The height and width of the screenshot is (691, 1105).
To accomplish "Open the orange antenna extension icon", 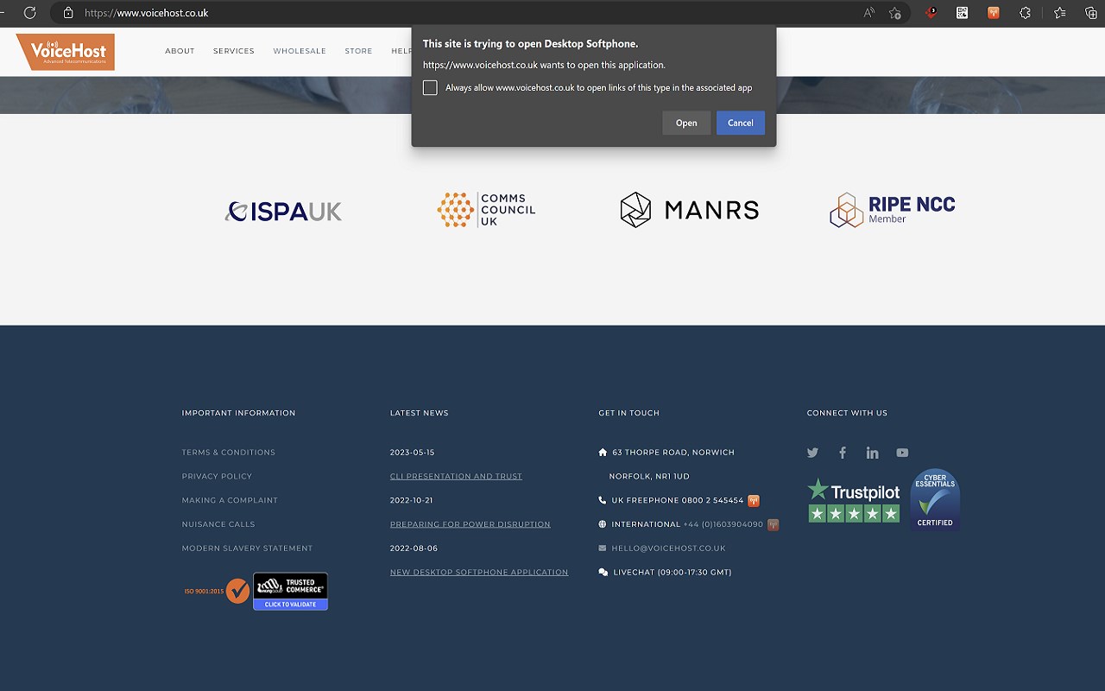I will pos(994,13).
